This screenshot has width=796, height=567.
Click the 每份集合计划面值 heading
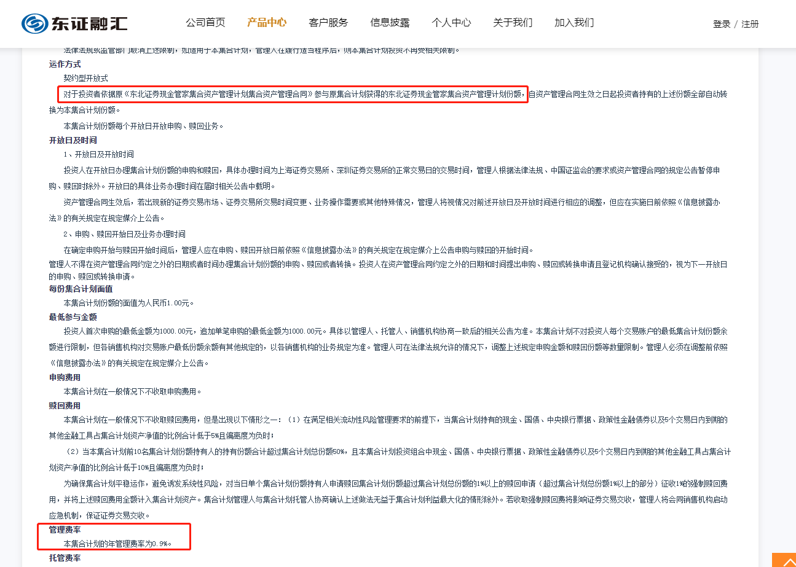pyautogui.click(x=81, y=289)
